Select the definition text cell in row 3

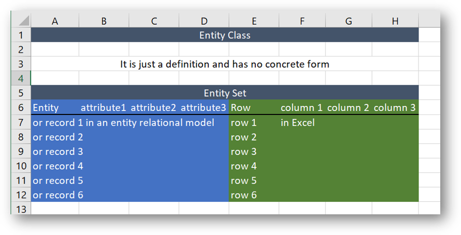[x=224, y=64]
